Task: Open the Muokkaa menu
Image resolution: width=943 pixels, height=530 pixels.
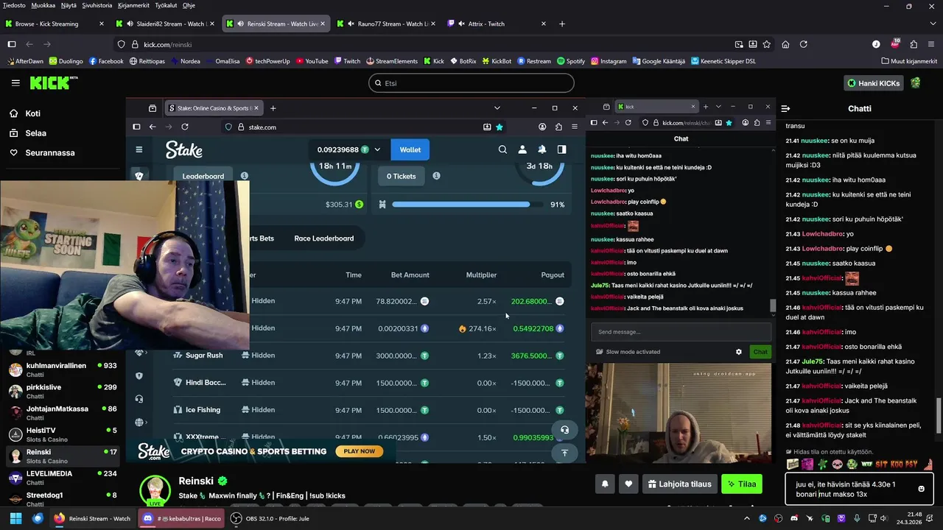Action: coord(43,5)
